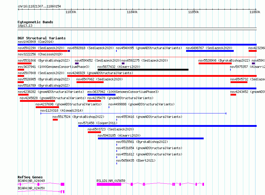Click the nsv1043909 (Coe2014) variant label
The width and height of the screenshot is (265, 195).
[36, 42]
